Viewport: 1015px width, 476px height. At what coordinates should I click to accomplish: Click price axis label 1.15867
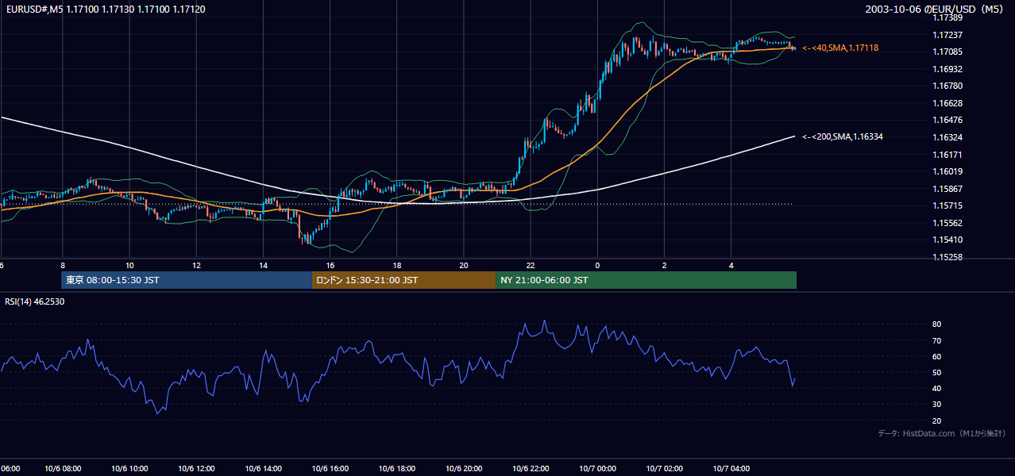click(x=947, y=189)
